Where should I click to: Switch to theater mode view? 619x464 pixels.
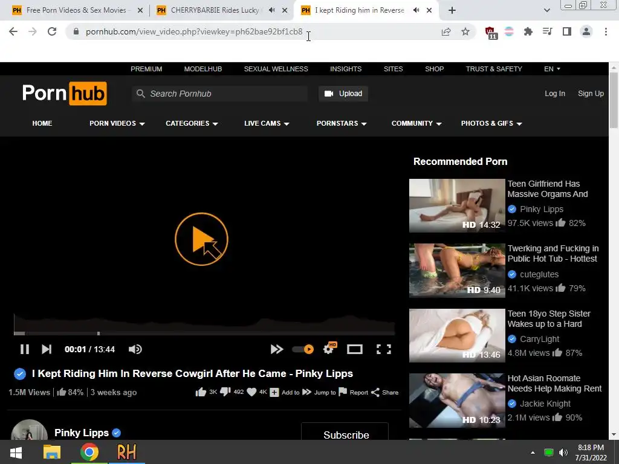pyautogui.click(x=354, y=349)
